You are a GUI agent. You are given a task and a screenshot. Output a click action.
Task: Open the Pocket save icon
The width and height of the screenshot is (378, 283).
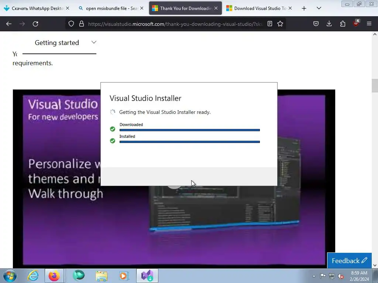(316, 24)
